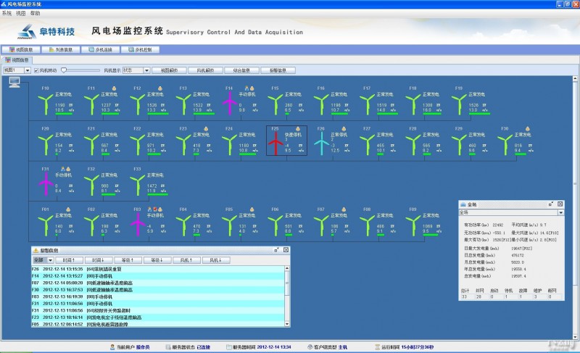Image resolution: width=580 pixels, height=353 pixels.
Task: Select the F28 turbine icon
Action: 413,144
